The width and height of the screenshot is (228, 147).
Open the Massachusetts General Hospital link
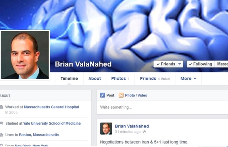51,107
